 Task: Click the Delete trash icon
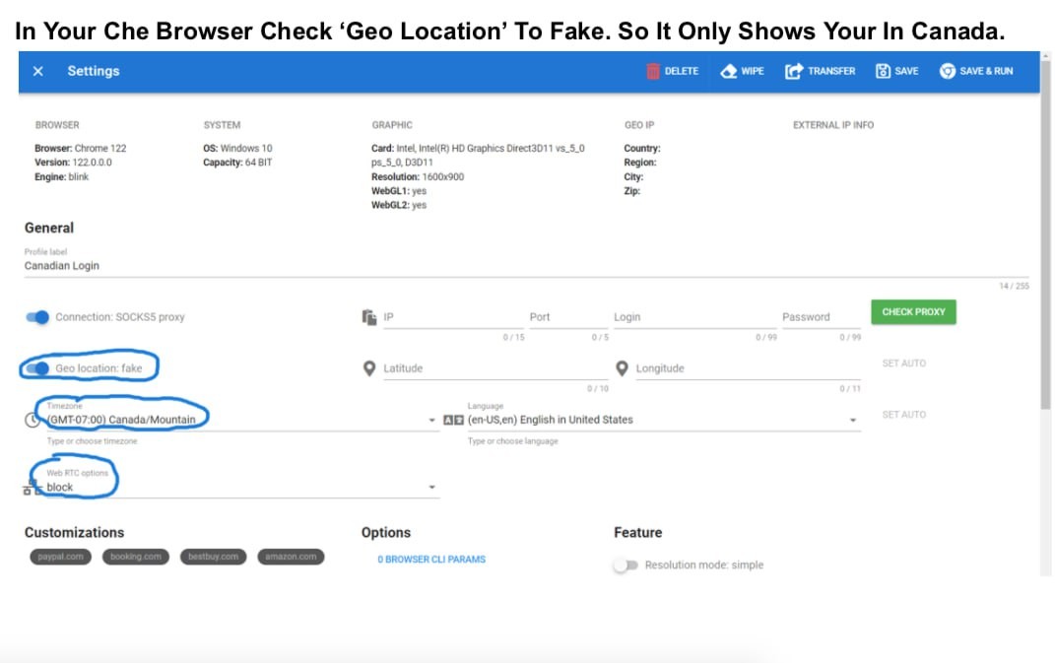652,71
